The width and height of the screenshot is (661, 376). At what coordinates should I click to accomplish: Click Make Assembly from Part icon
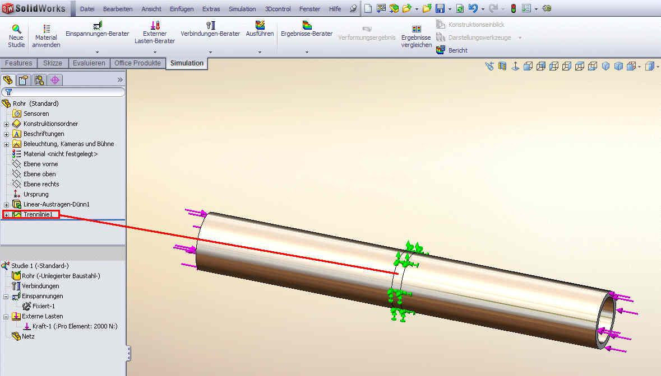coord(394,8)
